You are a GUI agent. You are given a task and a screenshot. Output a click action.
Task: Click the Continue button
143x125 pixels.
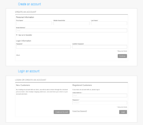click(x=122, y=56)
